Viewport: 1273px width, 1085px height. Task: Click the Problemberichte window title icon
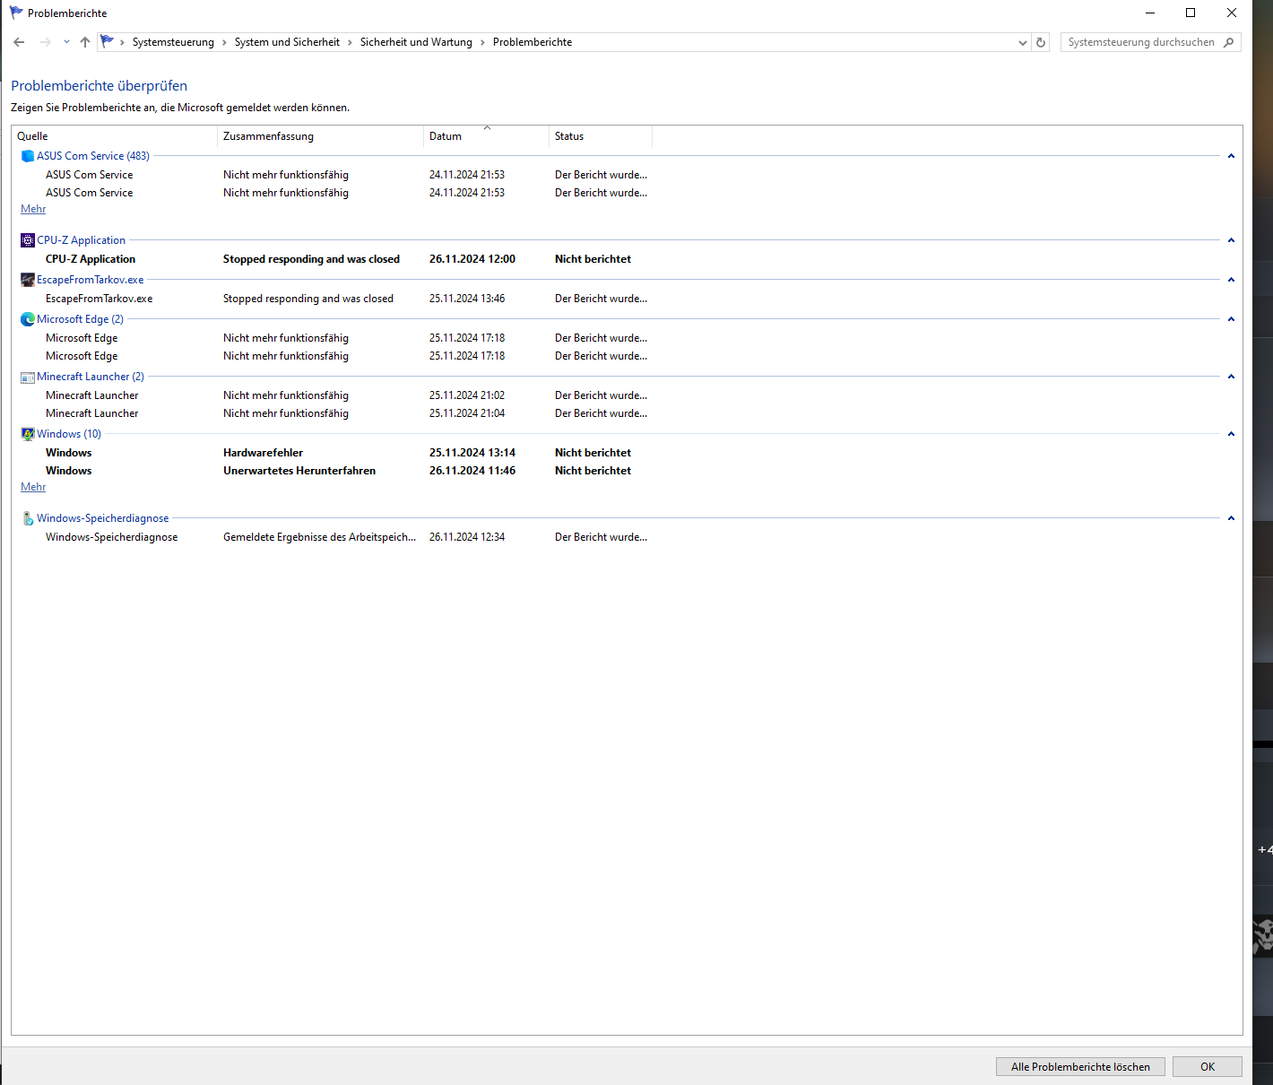(16, 13)
